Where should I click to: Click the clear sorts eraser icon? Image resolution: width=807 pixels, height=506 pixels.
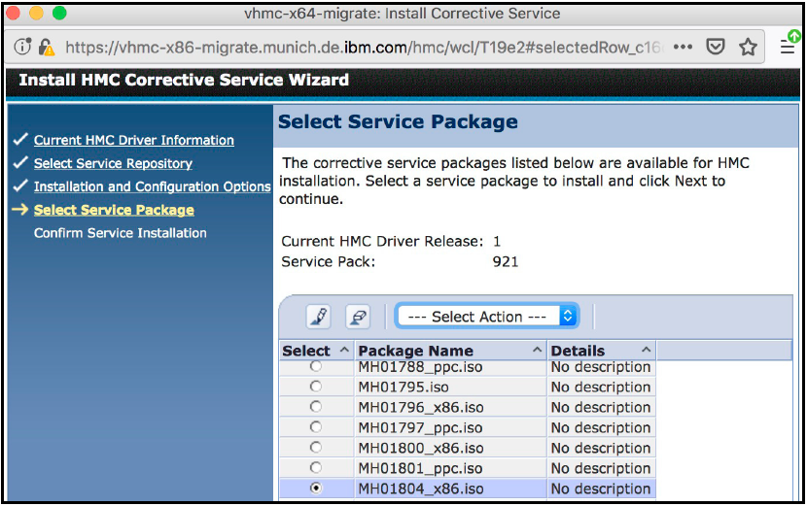tap(358, 317)
